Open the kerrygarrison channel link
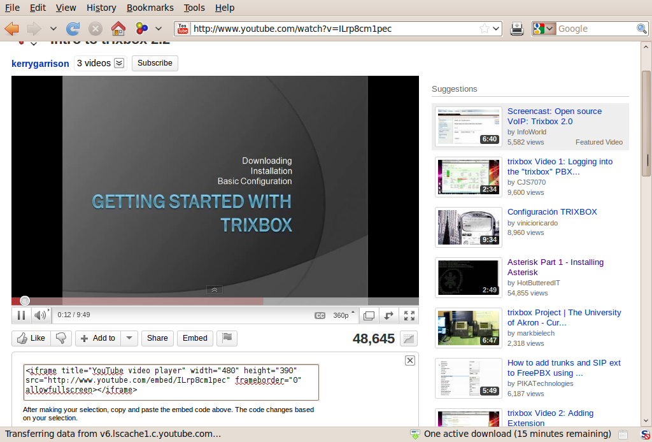Viewport: 652px width, 442px height. coord(40,64)
